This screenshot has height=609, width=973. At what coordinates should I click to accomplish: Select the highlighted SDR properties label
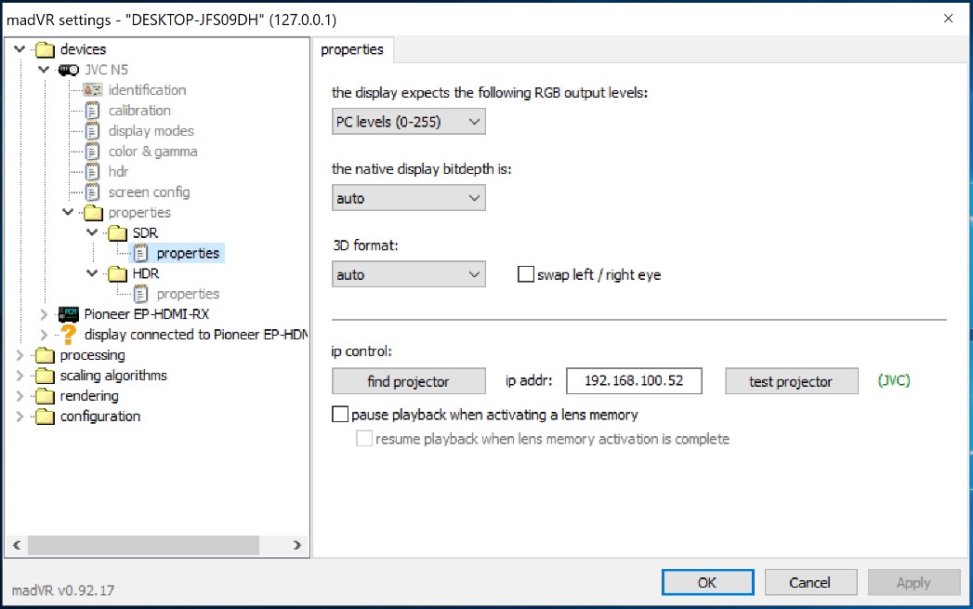[x=188, y=253]
